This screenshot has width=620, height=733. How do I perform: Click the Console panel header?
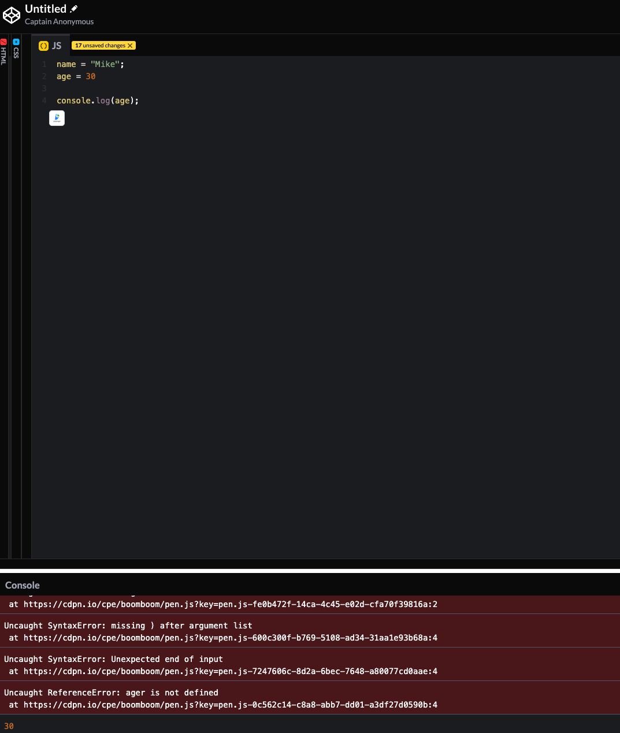point(23,585)
